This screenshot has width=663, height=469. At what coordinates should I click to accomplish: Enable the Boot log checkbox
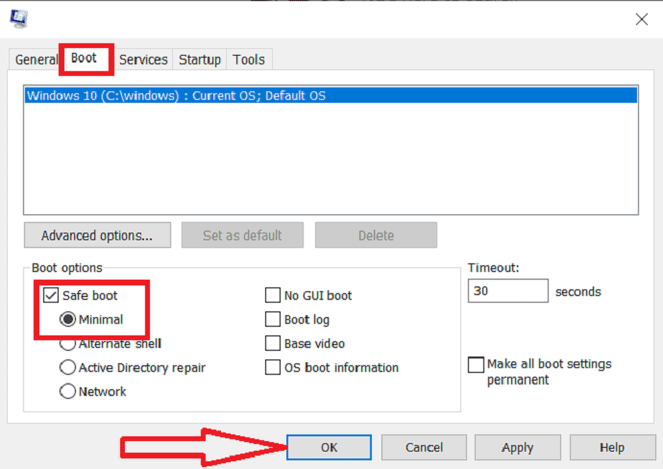click(x=272, y=320)
